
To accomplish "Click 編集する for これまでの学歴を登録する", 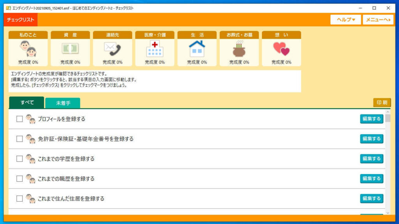I will pos(371,158).
